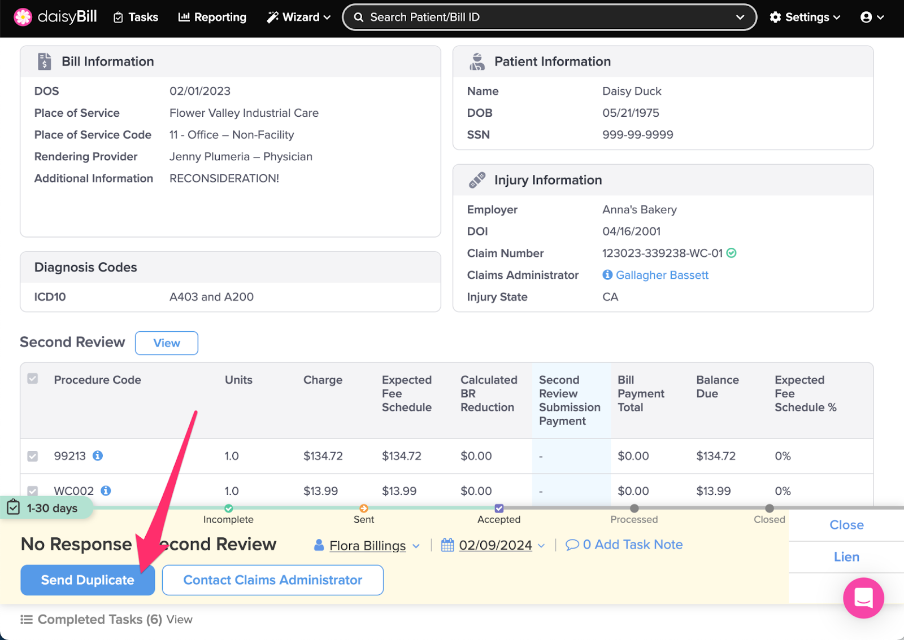The width and height of the screenshot is (904, 640).
Task: Click the green verified claim number checkmark
Action: point(732,253)
